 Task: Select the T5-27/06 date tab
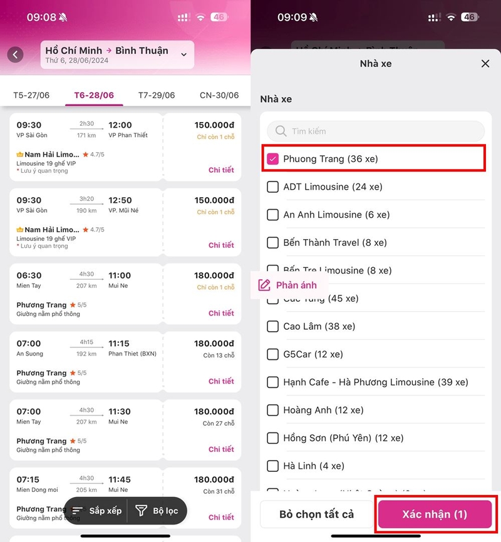pos(31,95)
